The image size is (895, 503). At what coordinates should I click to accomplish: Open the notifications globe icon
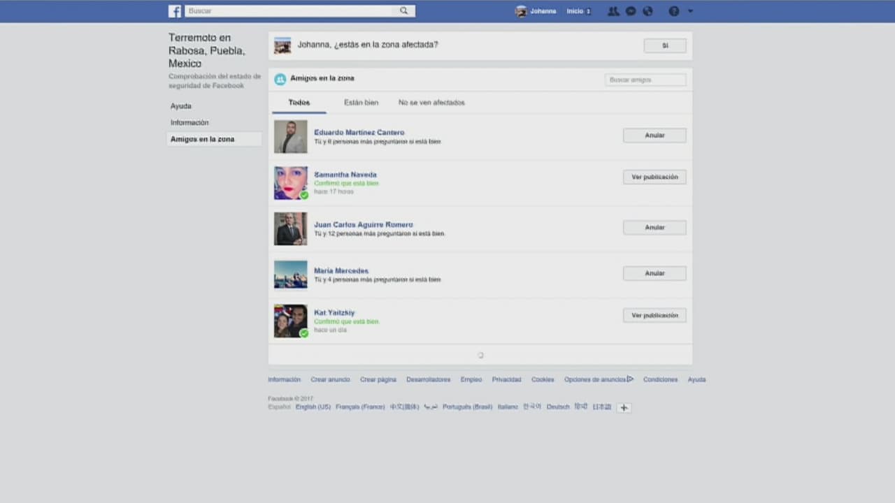(x=647, y=11)
